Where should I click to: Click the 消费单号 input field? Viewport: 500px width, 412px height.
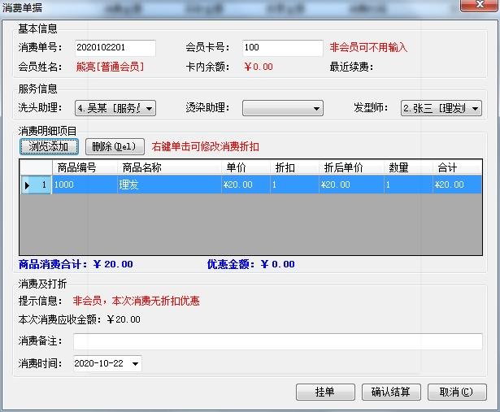[x=115, y=48]
